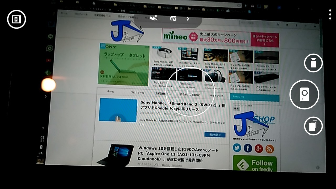Tap the orange RSS feed icon

(x=270, y=149)
